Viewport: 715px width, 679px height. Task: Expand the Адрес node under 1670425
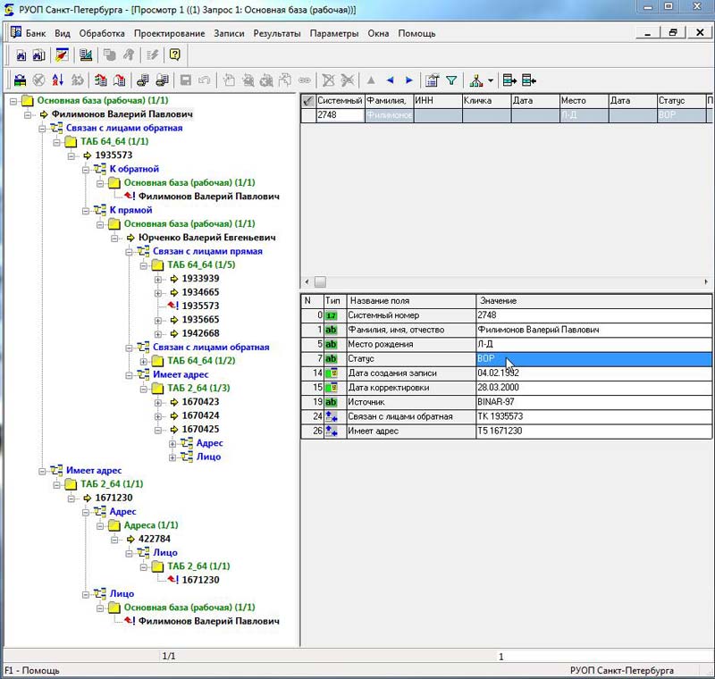click(173, 443)
